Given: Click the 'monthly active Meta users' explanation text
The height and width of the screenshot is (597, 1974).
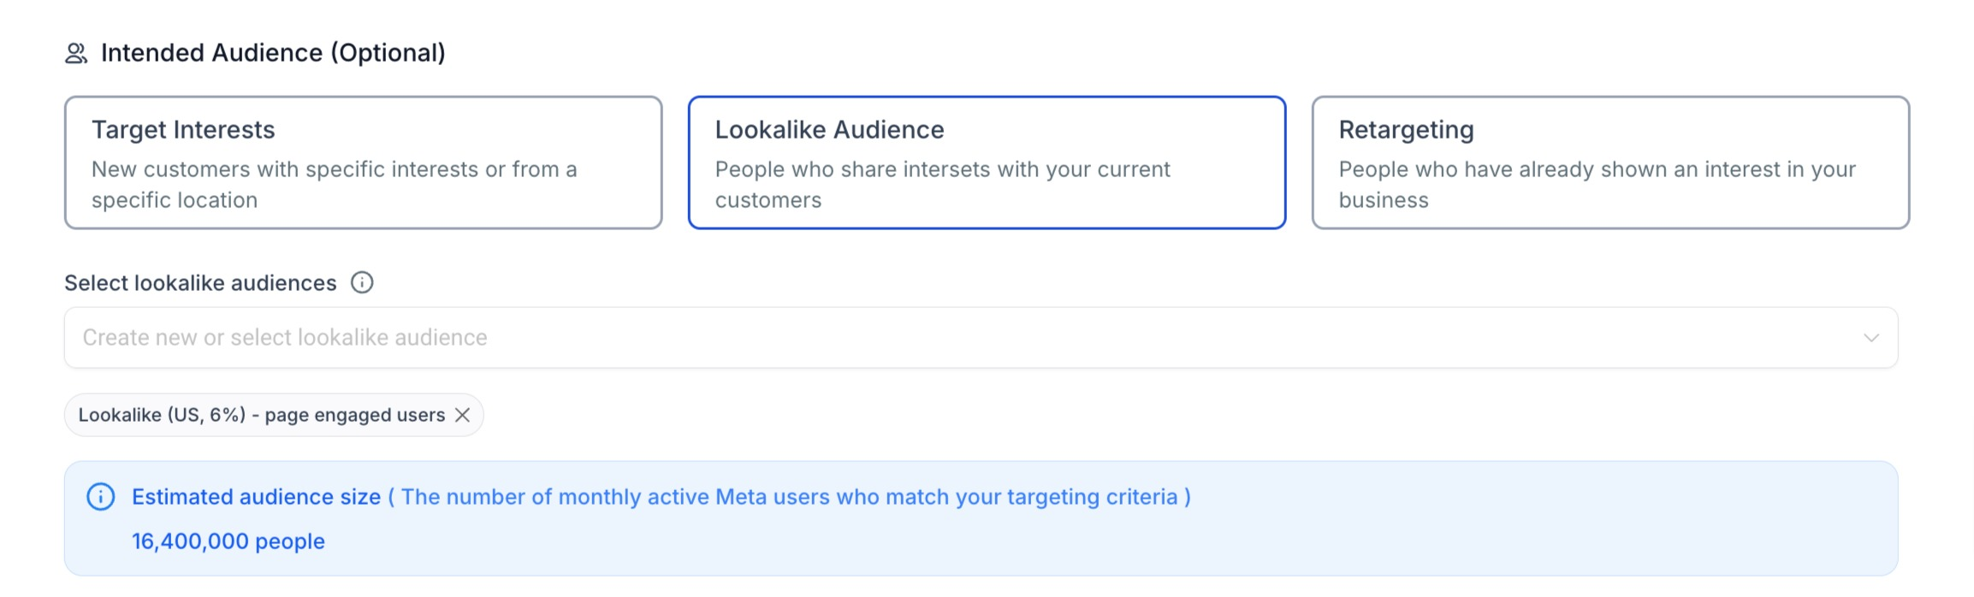Looking at the screenshot, I should tap(789, 497).
